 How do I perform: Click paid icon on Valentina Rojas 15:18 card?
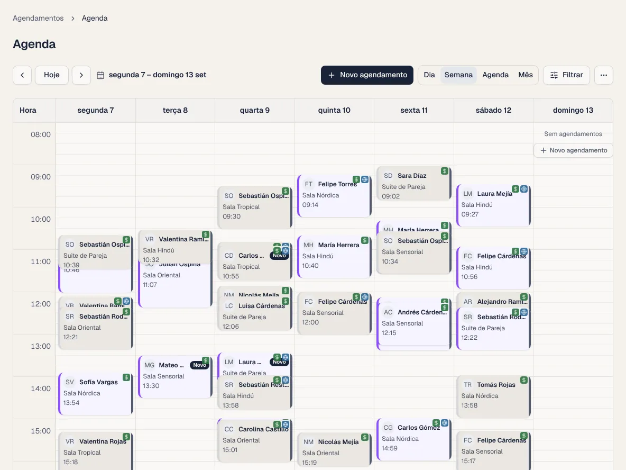(126, 437)
